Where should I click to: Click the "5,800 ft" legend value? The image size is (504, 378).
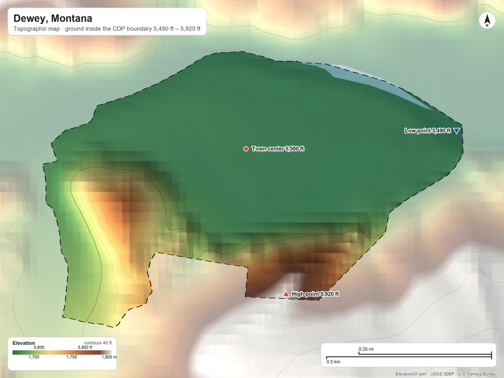coord(85,347)
